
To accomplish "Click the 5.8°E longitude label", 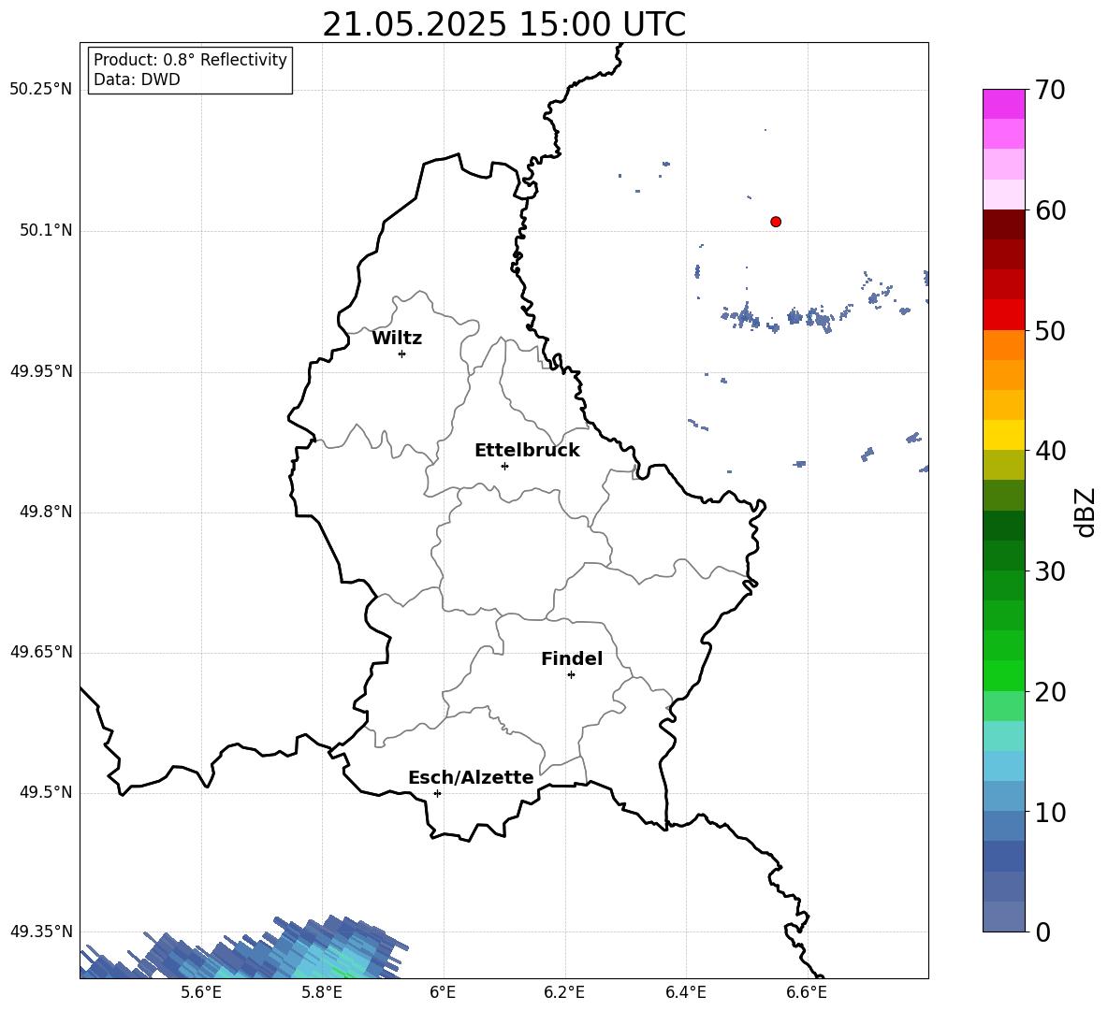I will 322,992.
